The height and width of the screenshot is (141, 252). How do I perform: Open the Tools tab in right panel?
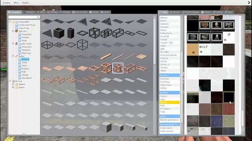[x=163, y=12]
